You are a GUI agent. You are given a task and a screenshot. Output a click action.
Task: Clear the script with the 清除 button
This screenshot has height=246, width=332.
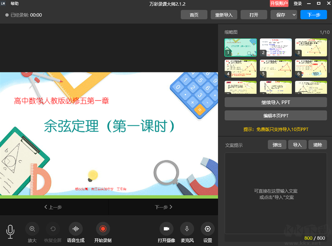click(x=317, y=145)
